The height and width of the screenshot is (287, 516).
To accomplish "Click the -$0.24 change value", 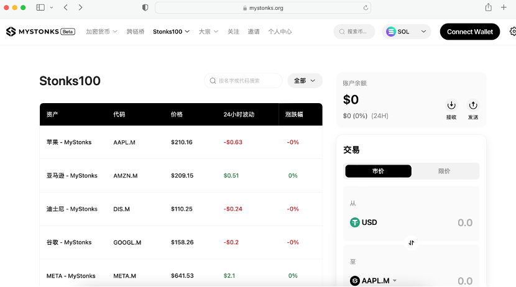I will [x=233, y=209].
